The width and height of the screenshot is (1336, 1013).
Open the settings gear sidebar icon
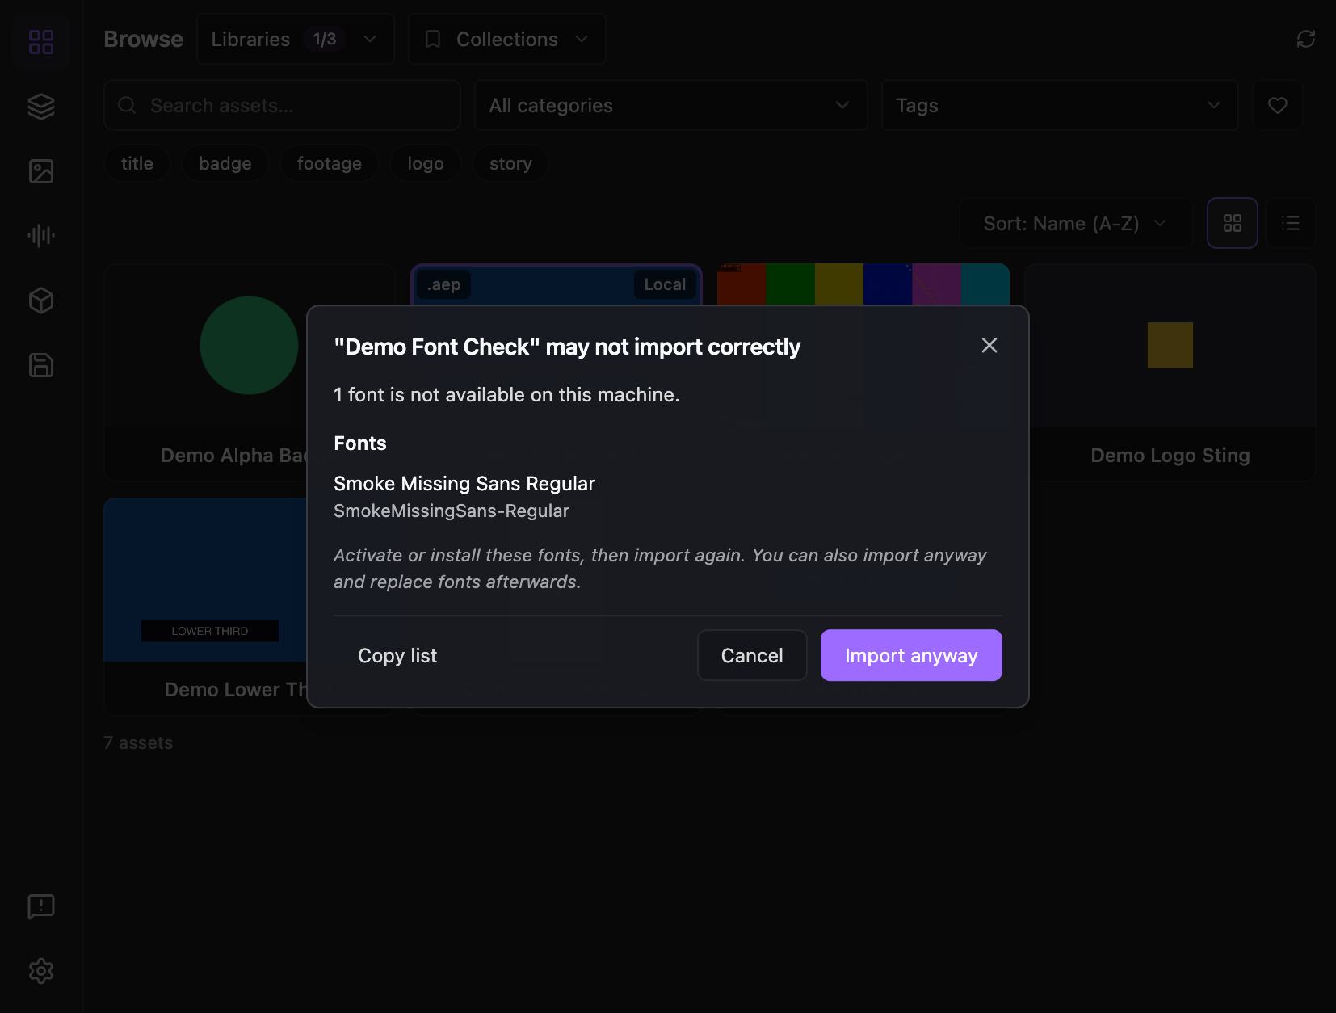click(x=41, y=971)
